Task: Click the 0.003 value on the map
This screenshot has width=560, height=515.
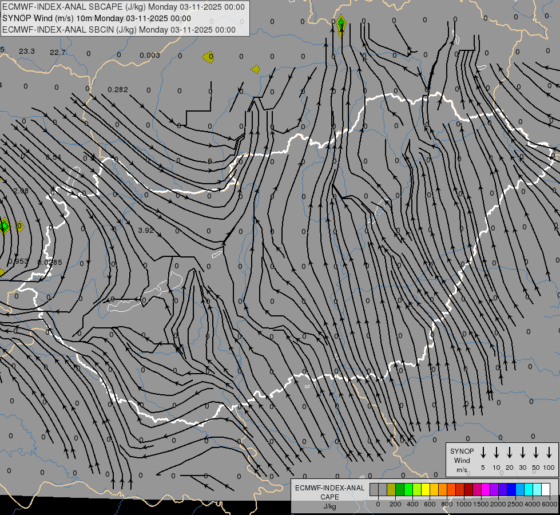Action: point(150,55)
